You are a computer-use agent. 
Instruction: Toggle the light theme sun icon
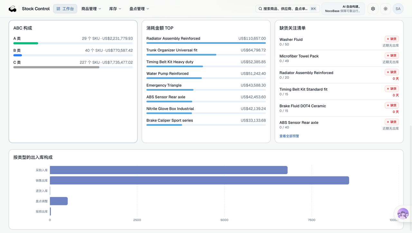click(386, 9)
